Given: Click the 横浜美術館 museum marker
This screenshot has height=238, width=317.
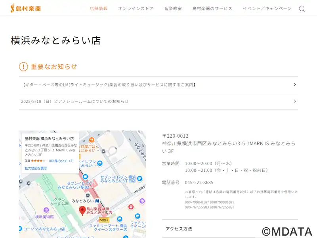Looking at the screenshot, I should 46,210.
